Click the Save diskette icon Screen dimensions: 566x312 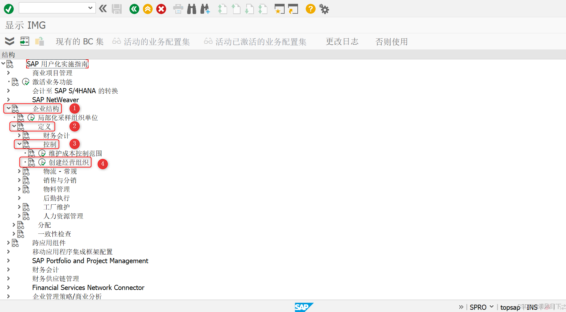pyautogui.click(x=117, y=9)
